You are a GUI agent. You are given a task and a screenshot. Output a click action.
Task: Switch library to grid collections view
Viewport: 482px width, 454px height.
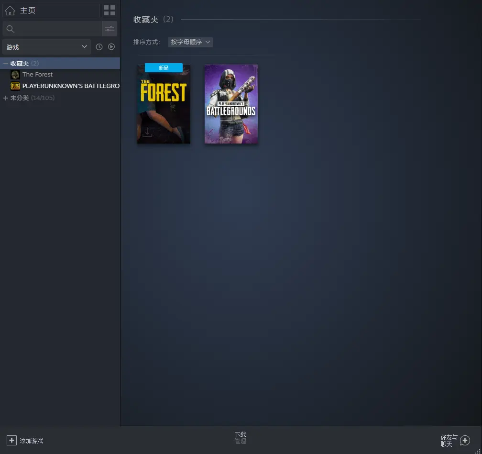[x=110, y=11]
